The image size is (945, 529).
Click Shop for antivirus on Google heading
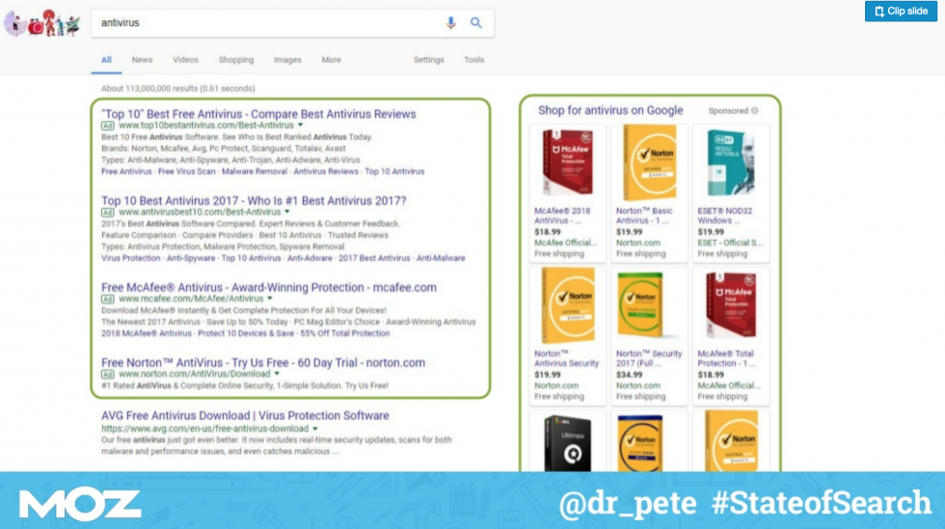pyautogui.click(x=610, y=110)
